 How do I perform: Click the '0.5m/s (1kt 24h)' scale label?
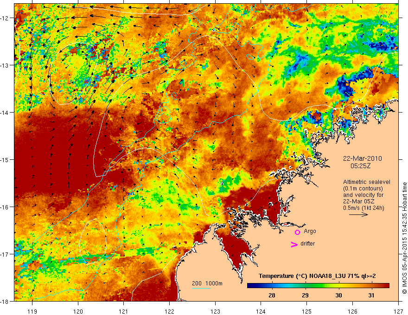click(x=364, y=208)
